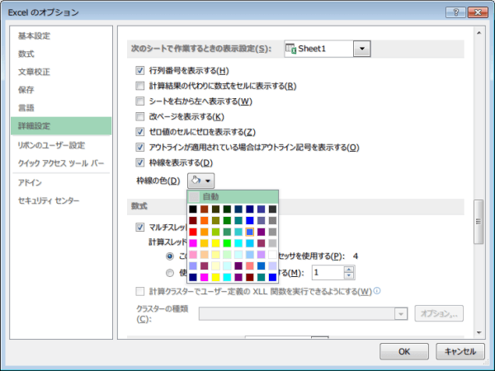Pick the dark gray swatch ending first row
Screen dimensions: 495x371
point(272,209)
